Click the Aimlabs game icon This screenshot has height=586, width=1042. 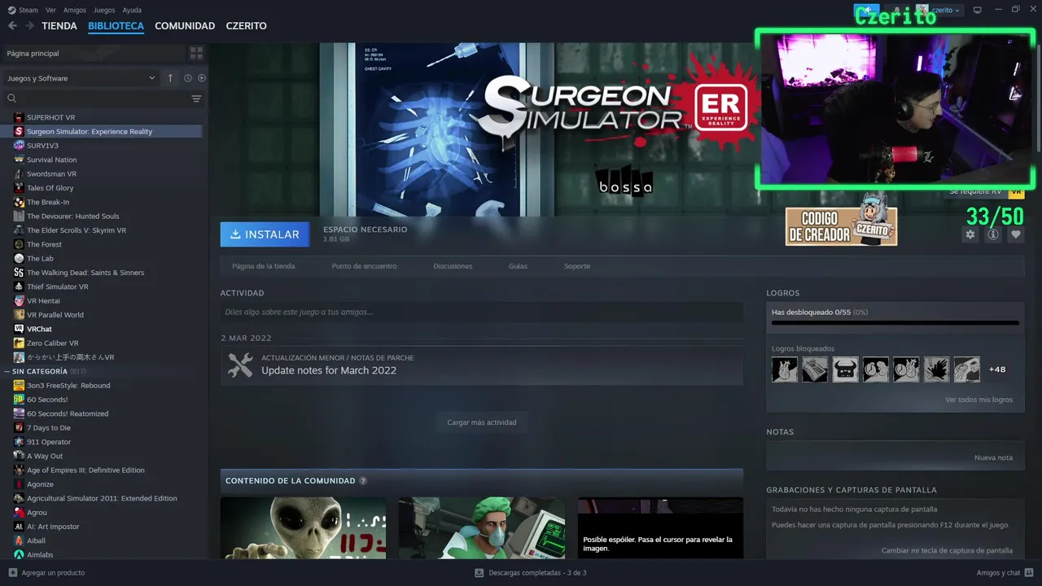tap(19, 554)
